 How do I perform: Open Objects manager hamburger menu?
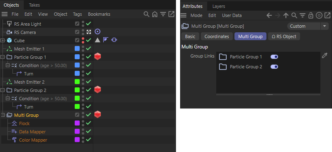tap(5, 14)
